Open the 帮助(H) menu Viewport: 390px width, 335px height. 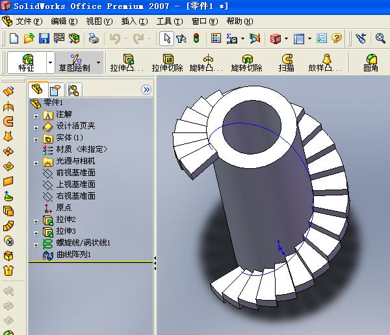[x=240, y=21]
